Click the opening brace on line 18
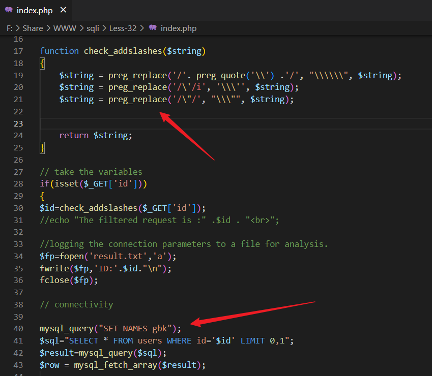432x376 pixels. pos(42,63)
